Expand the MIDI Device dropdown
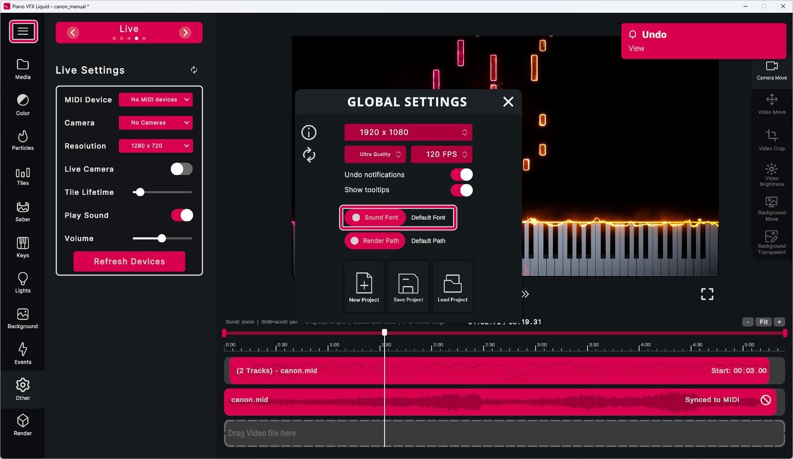Viewport: 793px width, 459px height. pyautogui.click(x=156, y=100)
